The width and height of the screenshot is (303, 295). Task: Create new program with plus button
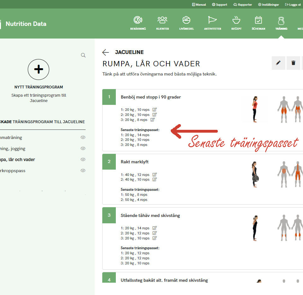coord(39,69)
